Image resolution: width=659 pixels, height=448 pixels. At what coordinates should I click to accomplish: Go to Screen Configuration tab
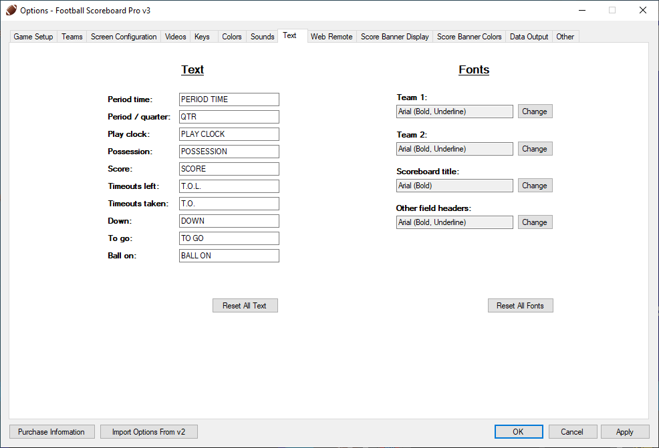[x=124, y=37]
